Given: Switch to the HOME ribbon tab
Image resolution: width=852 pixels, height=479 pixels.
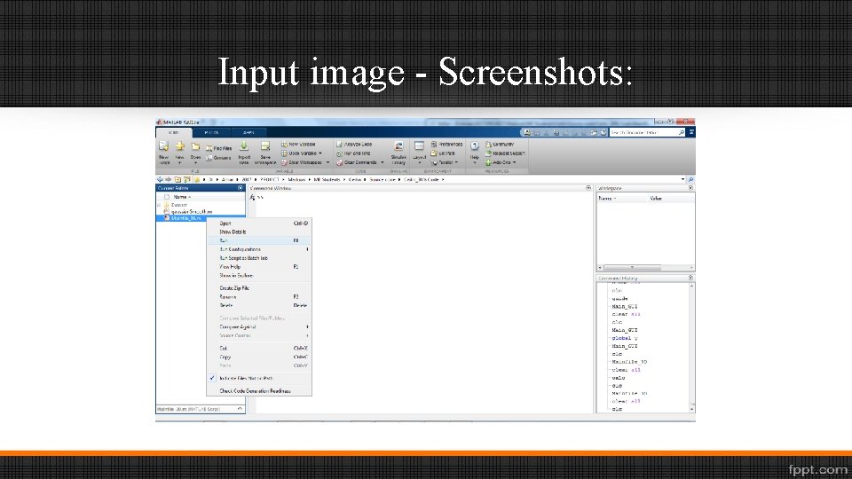Looking at the screenshot, I should (174, 132).
